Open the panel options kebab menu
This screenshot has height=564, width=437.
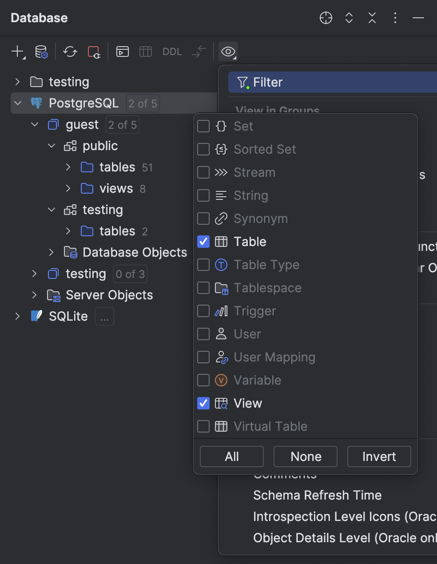[x=395, y=18]
